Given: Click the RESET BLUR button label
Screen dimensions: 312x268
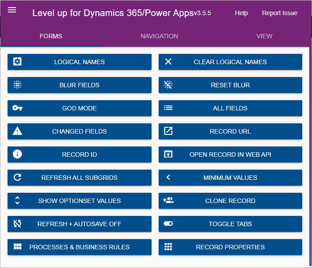Looking at the screenshot, I should (x=230, y=85).
